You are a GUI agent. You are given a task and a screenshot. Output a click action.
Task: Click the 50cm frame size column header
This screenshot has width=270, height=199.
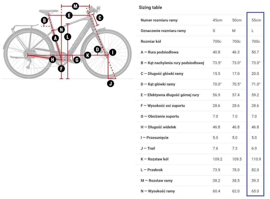pos(237,20)
